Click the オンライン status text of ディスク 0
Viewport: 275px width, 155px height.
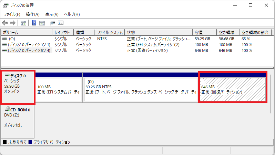12,91
